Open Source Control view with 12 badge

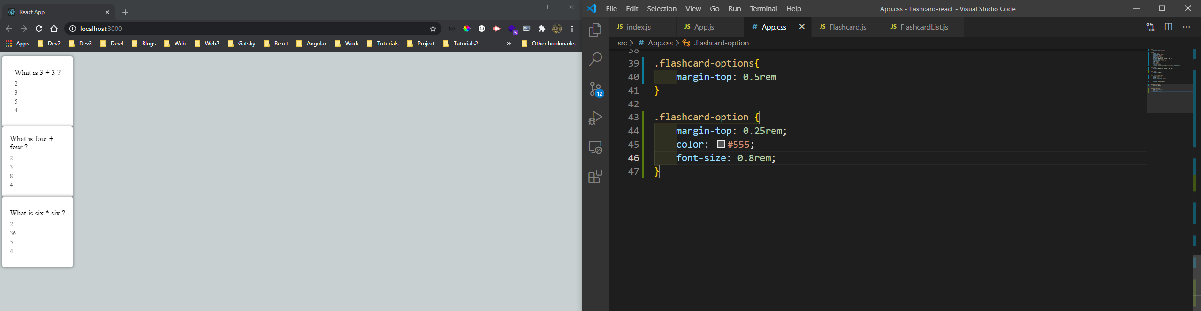pyautogui.click(x=596, y=89)
